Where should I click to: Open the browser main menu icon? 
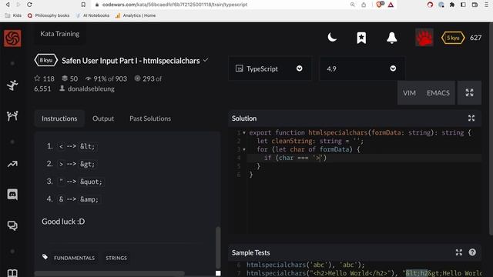point(486,5)
